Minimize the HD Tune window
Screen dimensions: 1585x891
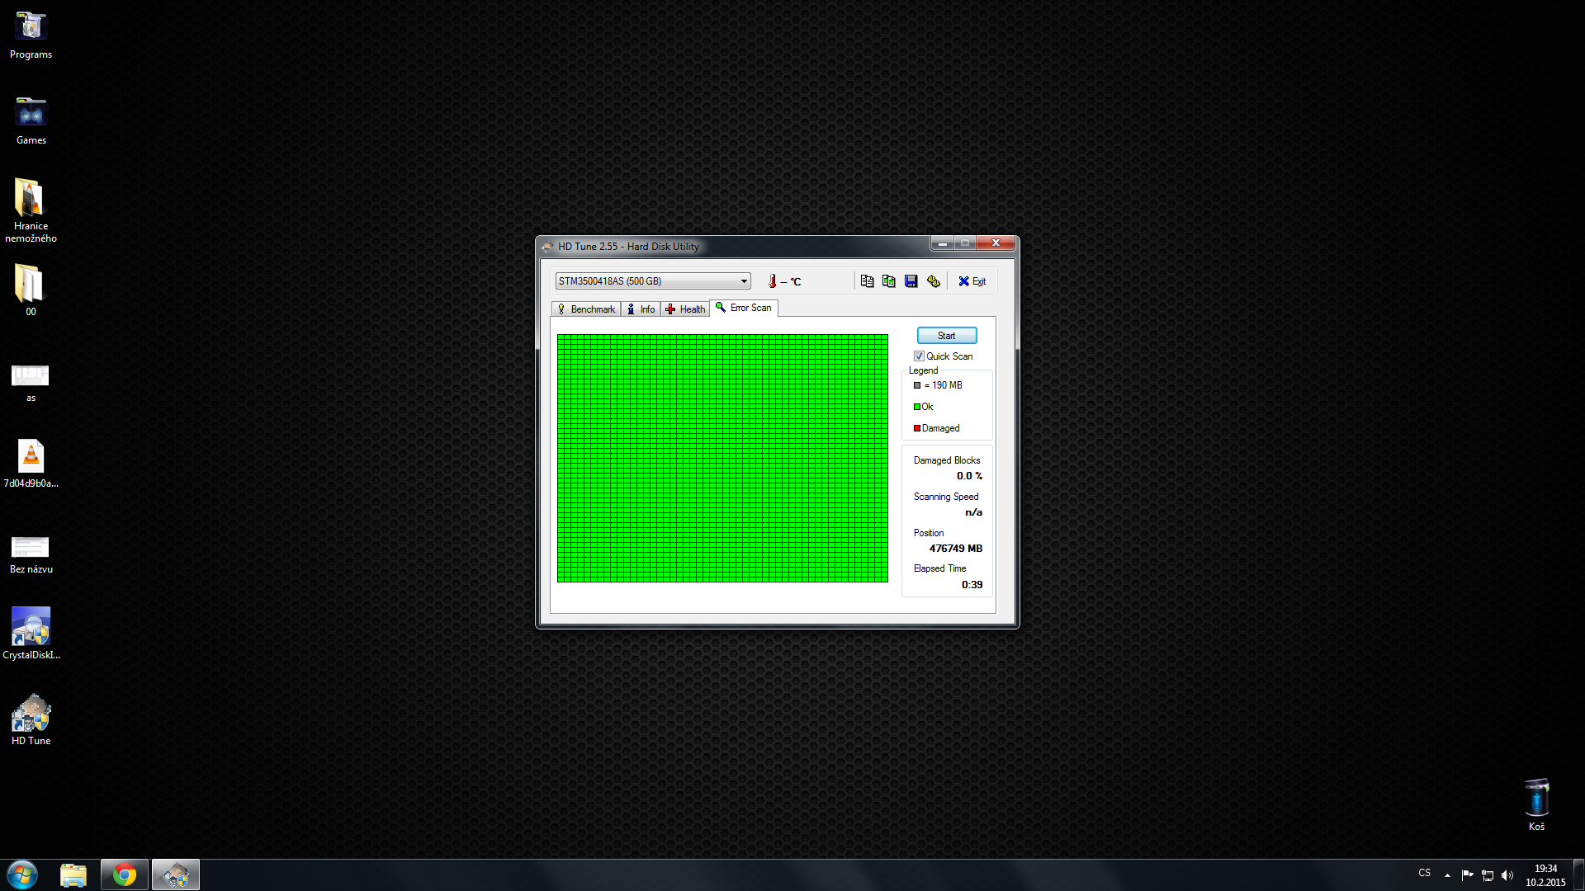coord(942,243)
